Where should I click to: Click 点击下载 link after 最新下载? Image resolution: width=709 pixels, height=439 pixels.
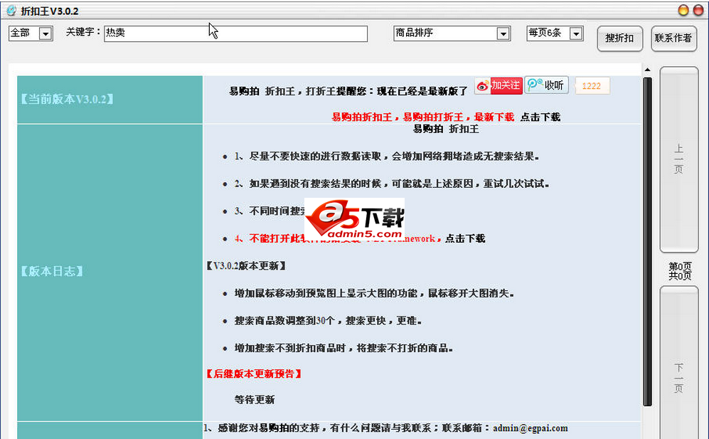540,117
